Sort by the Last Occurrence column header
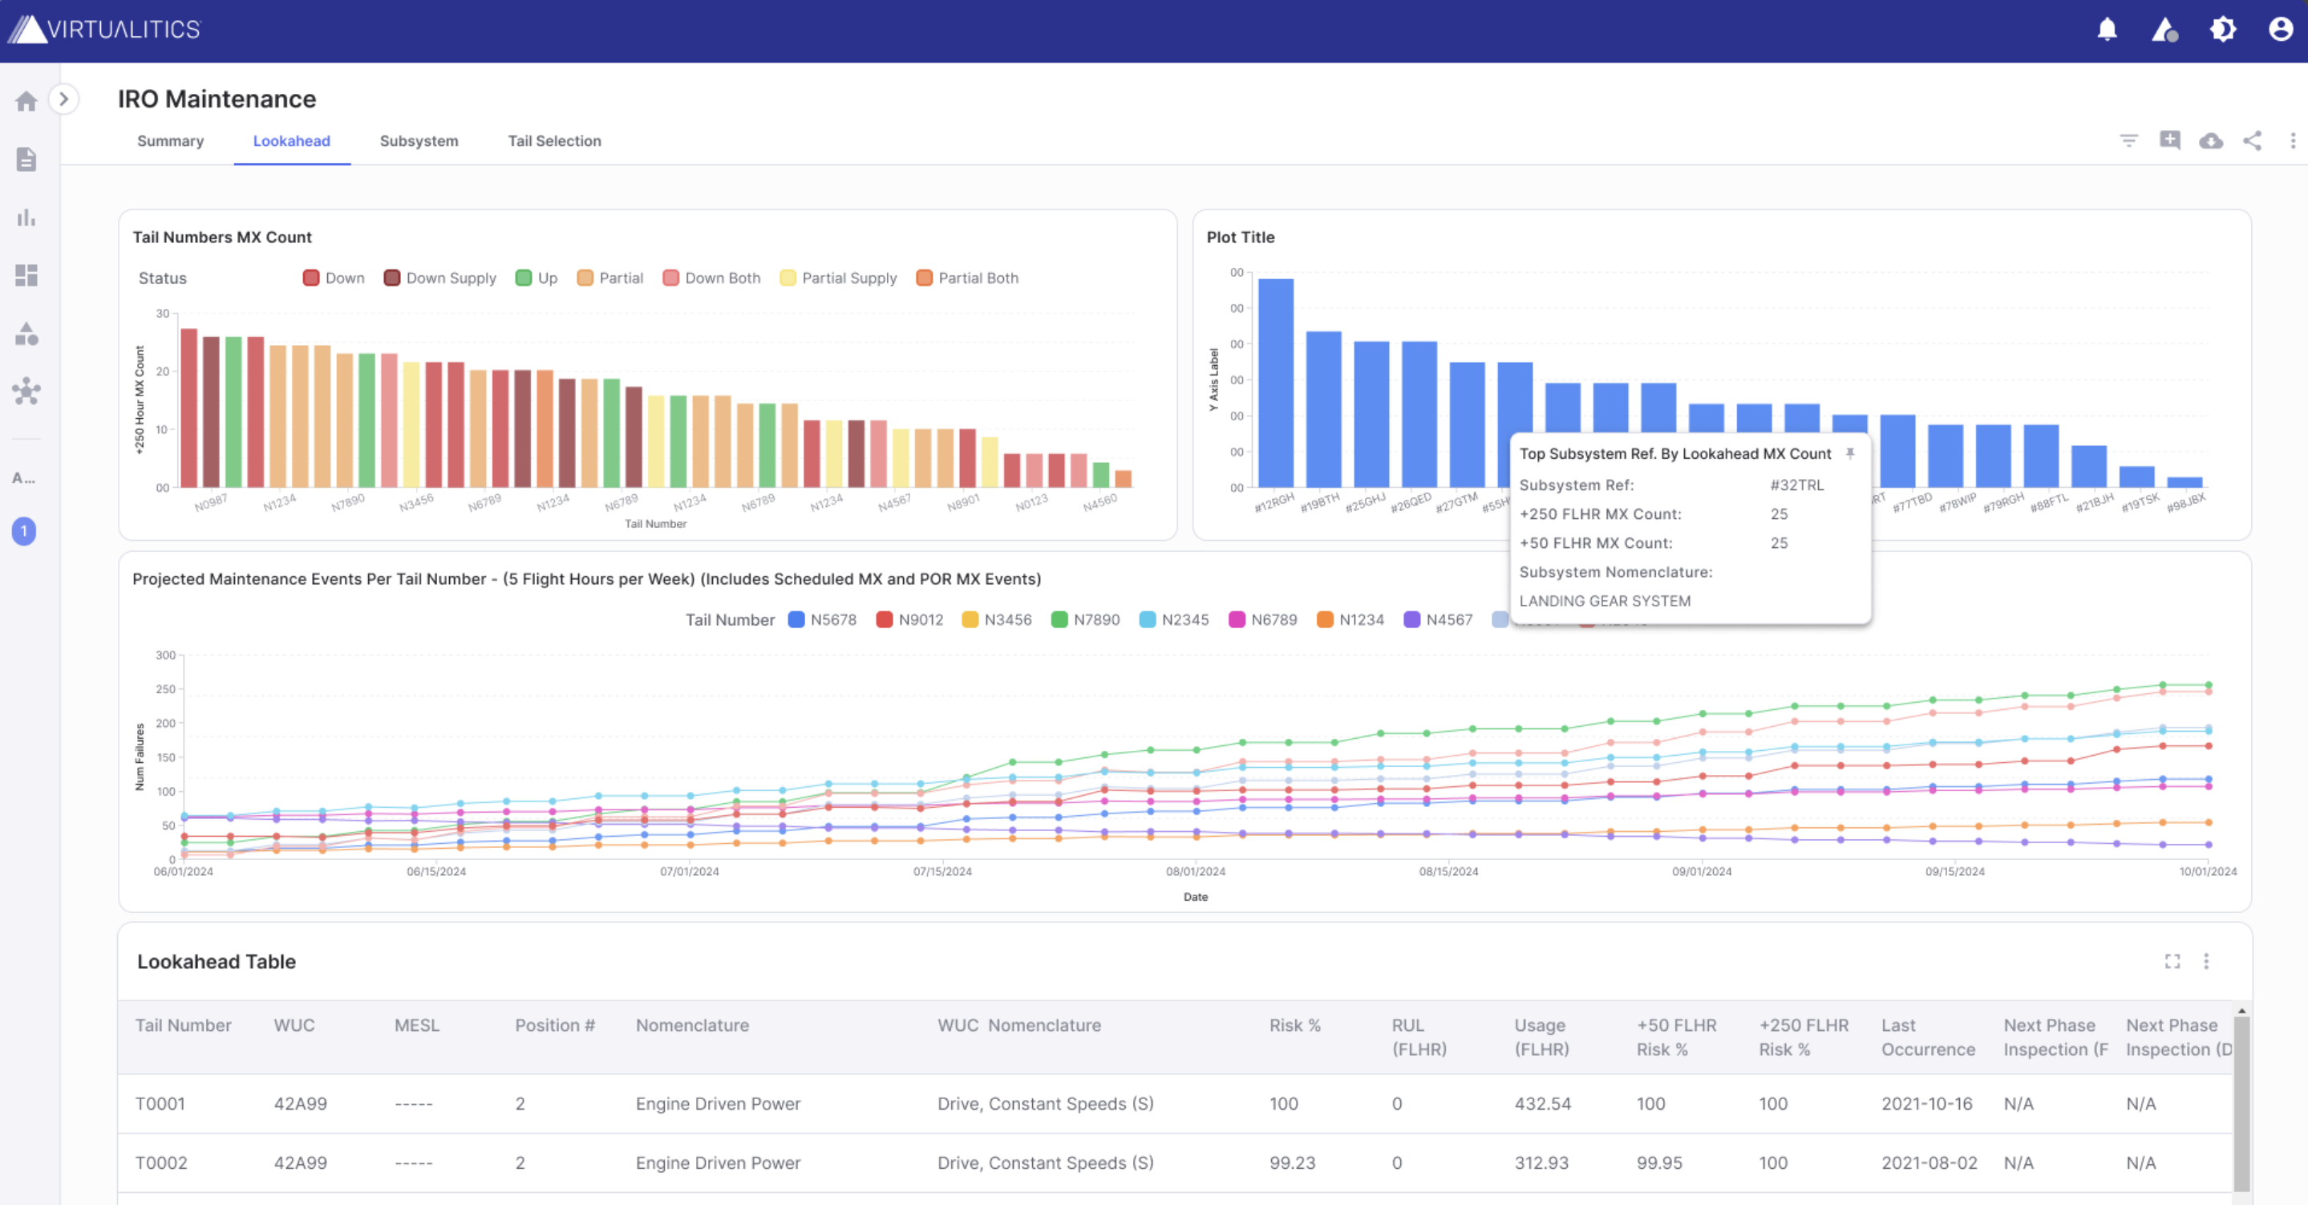This screenshot has height=1205, width=2308. pyautogui.click(x=1927, y=1037)
